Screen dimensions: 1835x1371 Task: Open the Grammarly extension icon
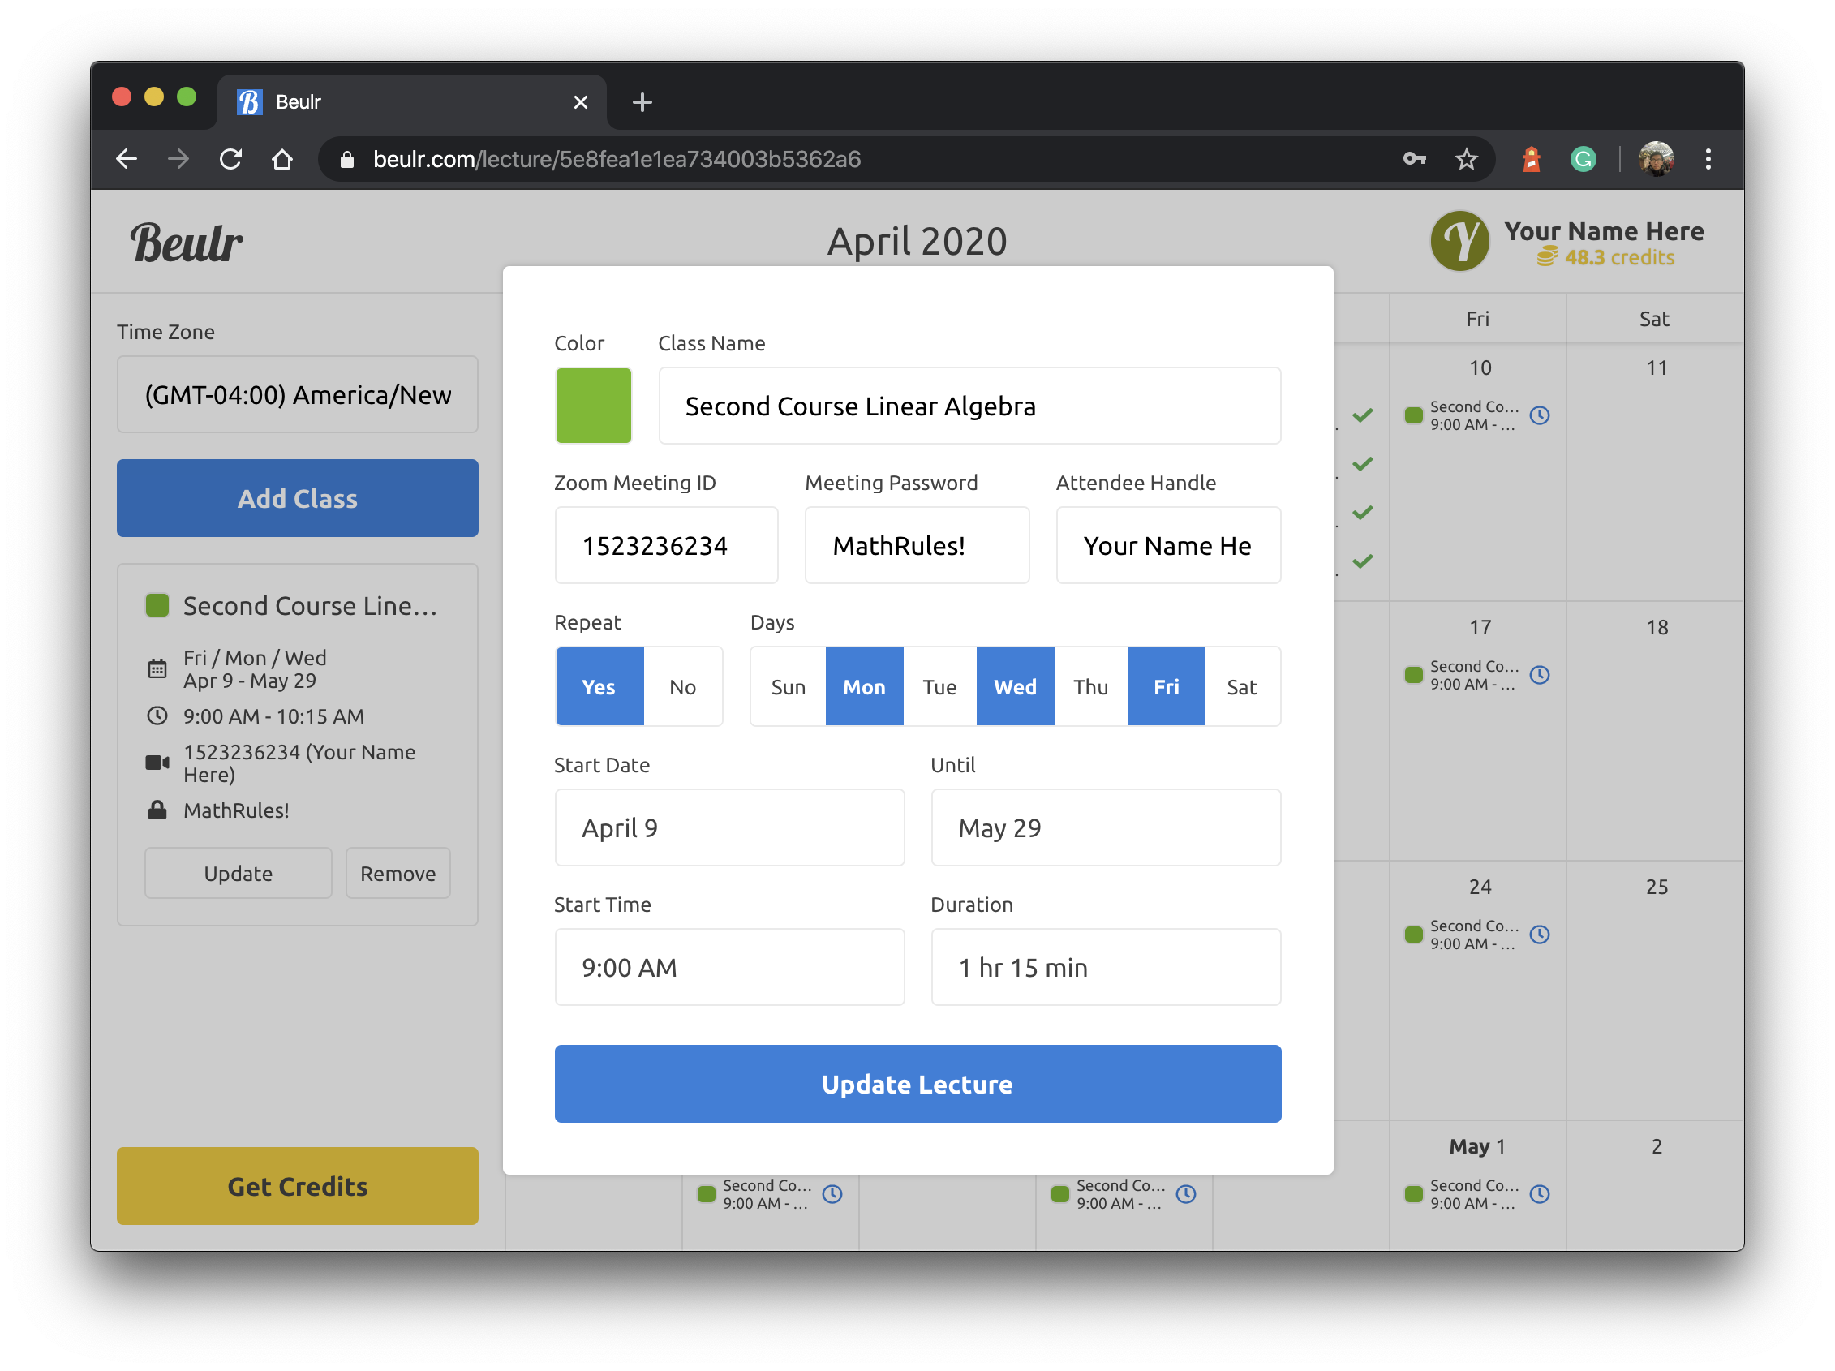point(1583,159)
